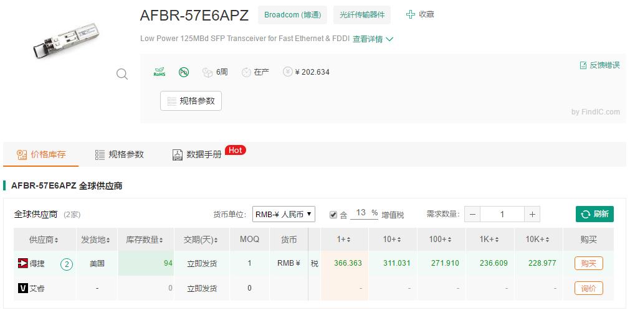Click the 311.031 price cell
Screen dimensions: 630x313
coord(396,264)
